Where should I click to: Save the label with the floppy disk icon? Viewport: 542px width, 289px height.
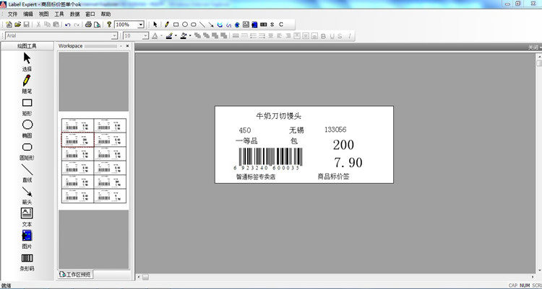pyautogui.click(x=26, y=25)
